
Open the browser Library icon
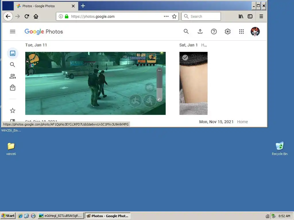(241, 16)
